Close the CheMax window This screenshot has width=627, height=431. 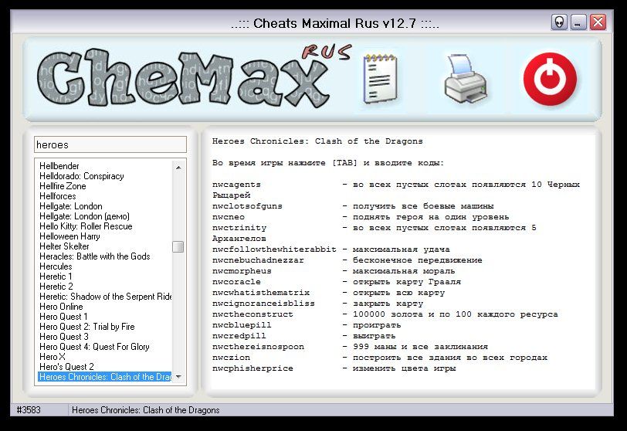(x=598, y=22)
